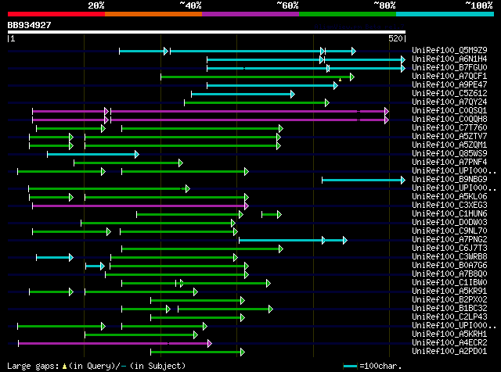Select the UniRef100_B9NBG9 label

(x=449, y=179)
